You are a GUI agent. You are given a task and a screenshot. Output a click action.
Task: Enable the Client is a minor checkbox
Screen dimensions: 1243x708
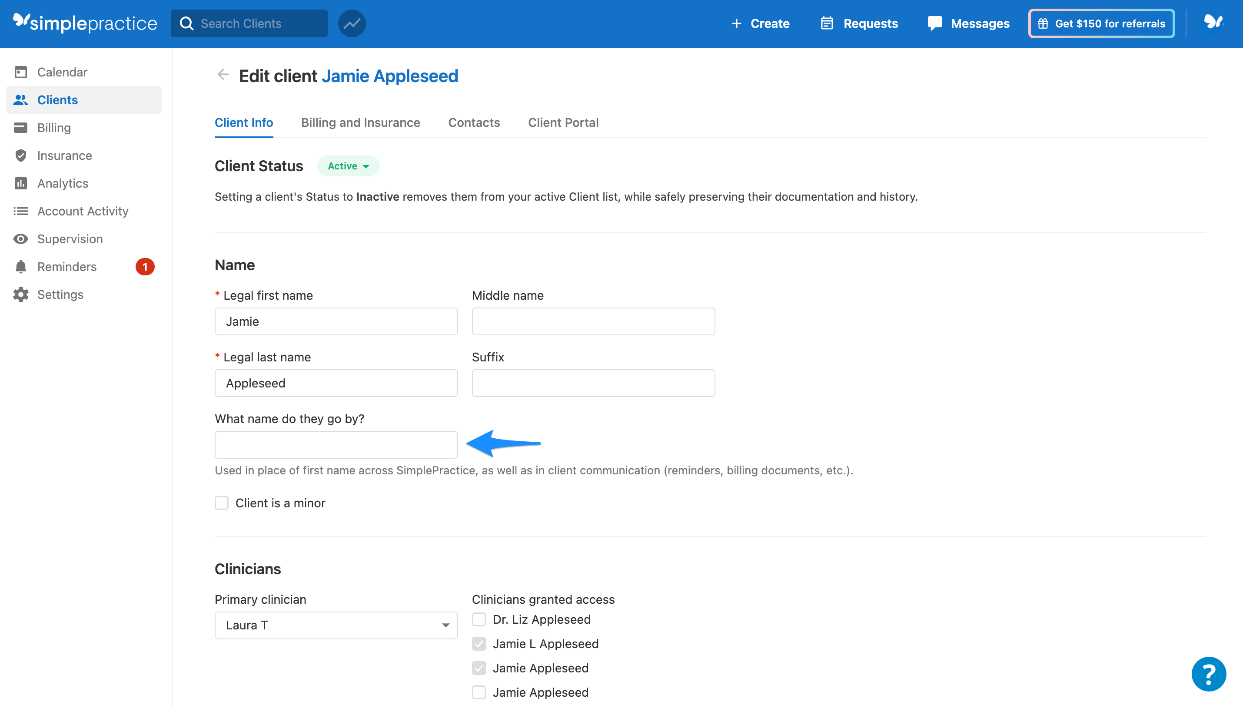(x=222, y=503)
